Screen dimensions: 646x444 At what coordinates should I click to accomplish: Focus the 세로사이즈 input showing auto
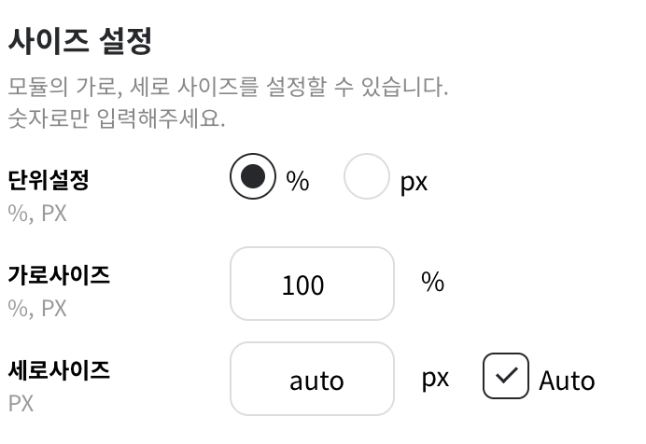(312, 379)
